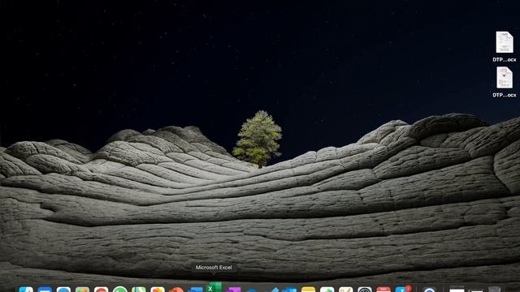Select the DTP docx file with the plain white preview
This screenshot has width=520, height=292.
[x=505, y=42]
